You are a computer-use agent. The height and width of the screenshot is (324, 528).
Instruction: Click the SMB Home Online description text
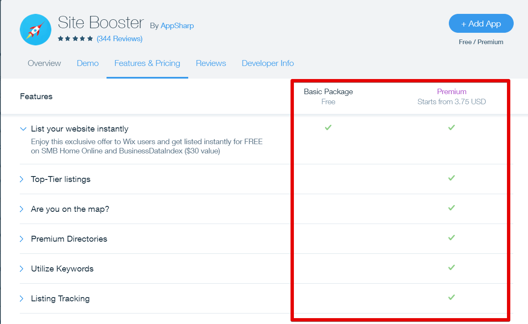pyautogui.click(x=147, y=146)
